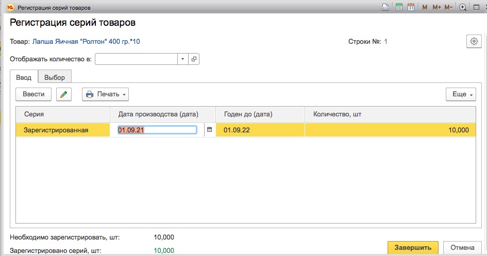
Task: Click the Отображать количество в input field
Action: (137, 59)
